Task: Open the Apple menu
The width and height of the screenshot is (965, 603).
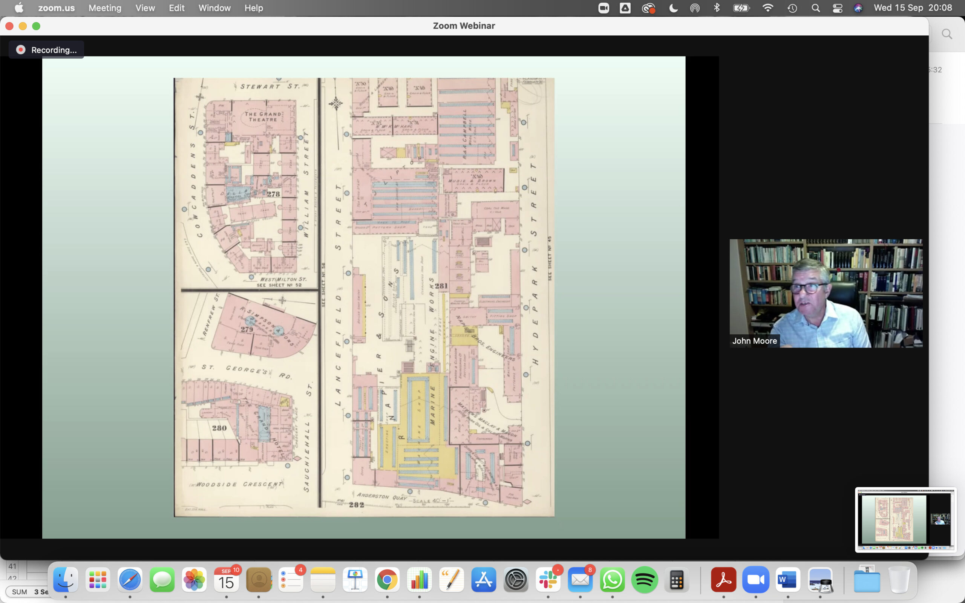Action: pyautogui.click(x=19, y=8)
